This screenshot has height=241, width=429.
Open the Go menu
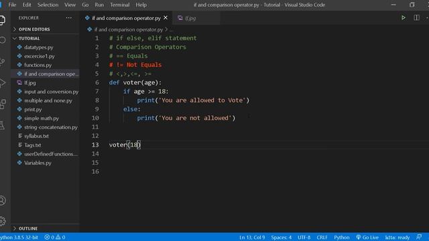[85, 5]
